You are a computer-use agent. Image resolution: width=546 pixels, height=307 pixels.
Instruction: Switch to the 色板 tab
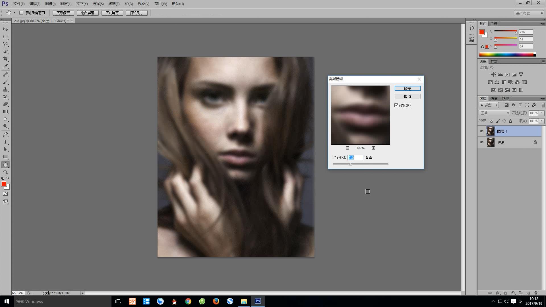tap(494, 24)
